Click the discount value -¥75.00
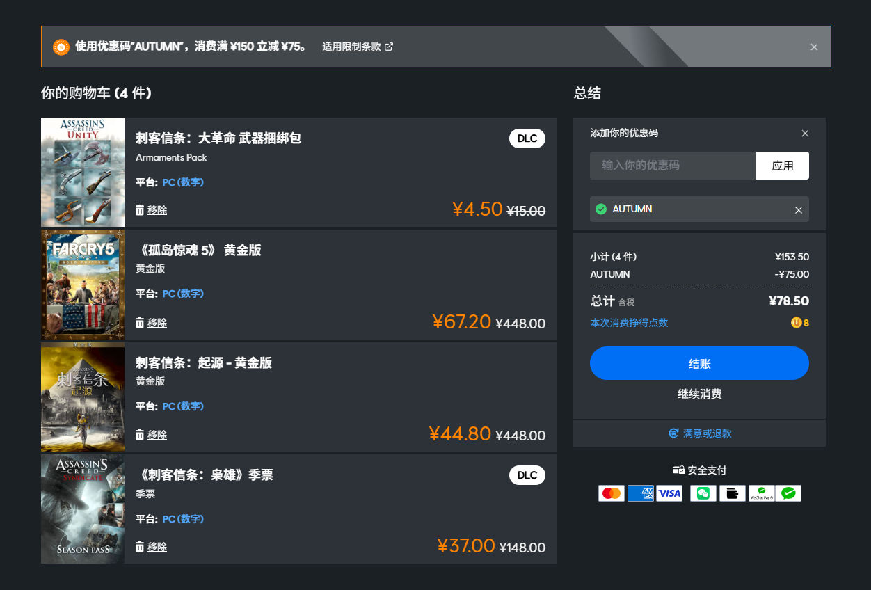871x590 pixels. pyautogui.click(x=792, y=274)
